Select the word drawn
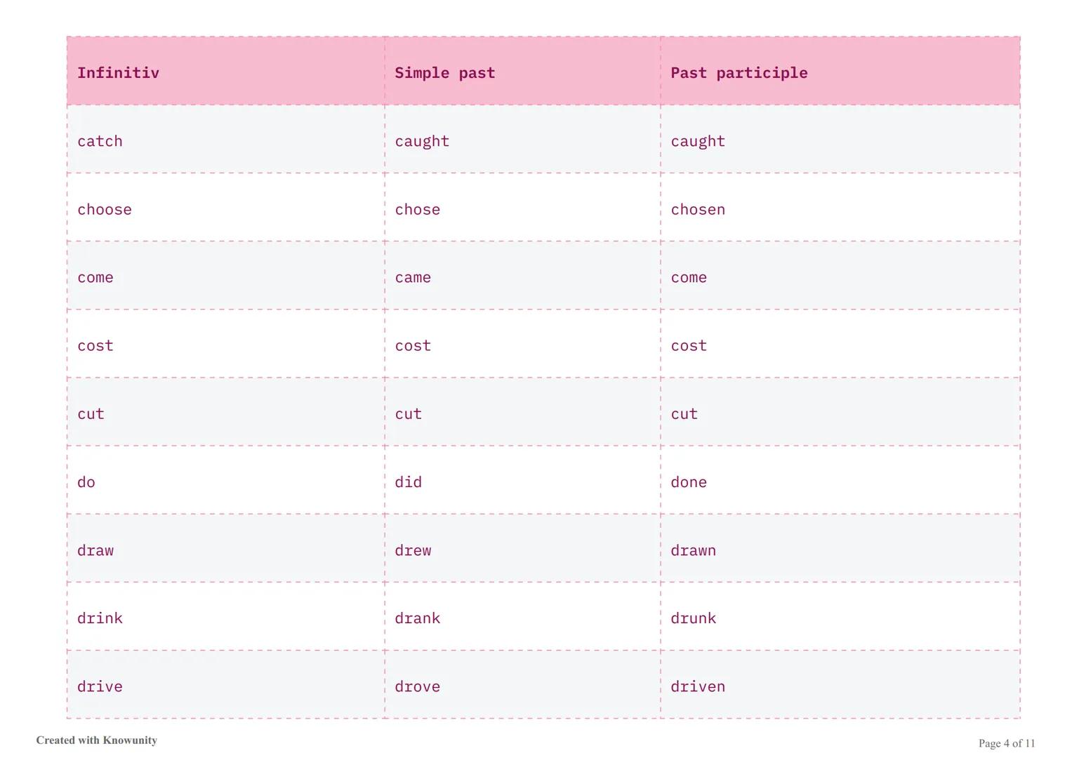The height and width of the screenshot is (758, 1072). pyautogui.click(x=693, y=550)
